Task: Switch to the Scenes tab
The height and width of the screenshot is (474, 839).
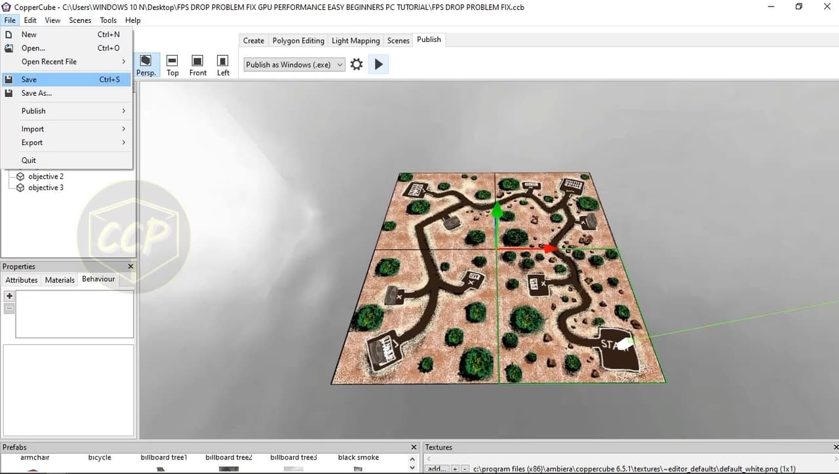Action: [398, 41]
